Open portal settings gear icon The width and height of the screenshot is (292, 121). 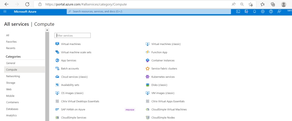coord(262,12)
